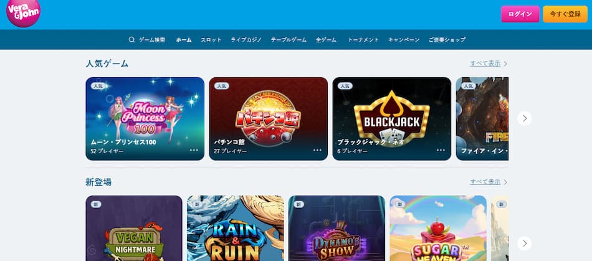The image size is (592, 261).
Task: Click the 今すぐ登録 button
Action: (565, 14)
